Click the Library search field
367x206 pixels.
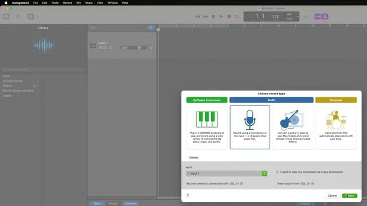click(x=44, y=70)
